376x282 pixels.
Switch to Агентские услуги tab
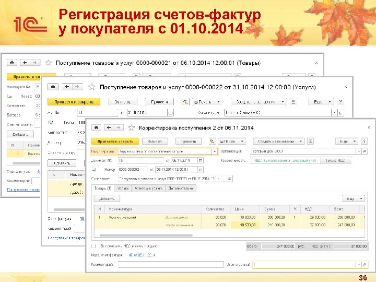point(148,188)
